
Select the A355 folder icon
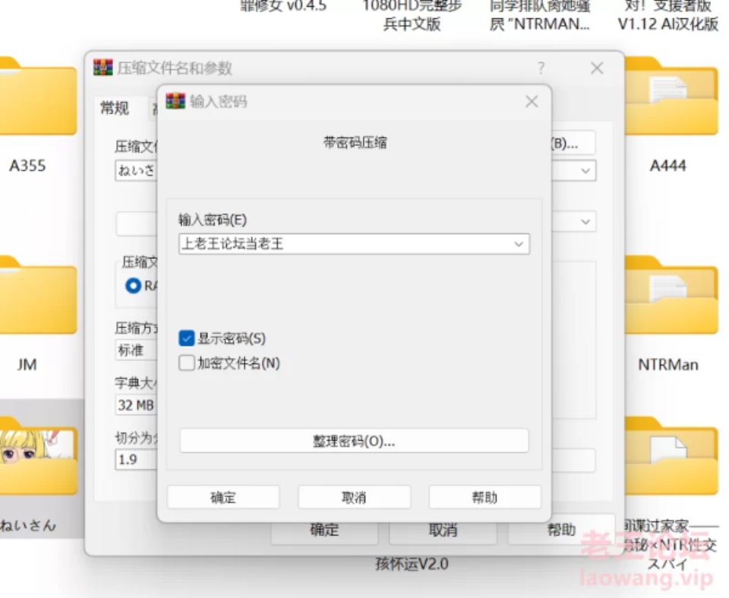point(38,97)
